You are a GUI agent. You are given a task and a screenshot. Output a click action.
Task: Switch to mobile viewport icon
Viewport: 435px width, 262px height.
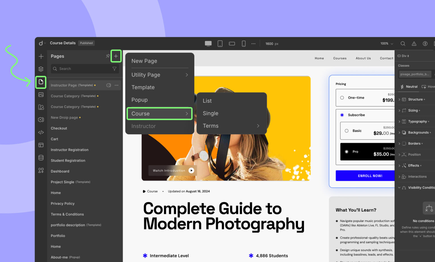pos(244,44)
